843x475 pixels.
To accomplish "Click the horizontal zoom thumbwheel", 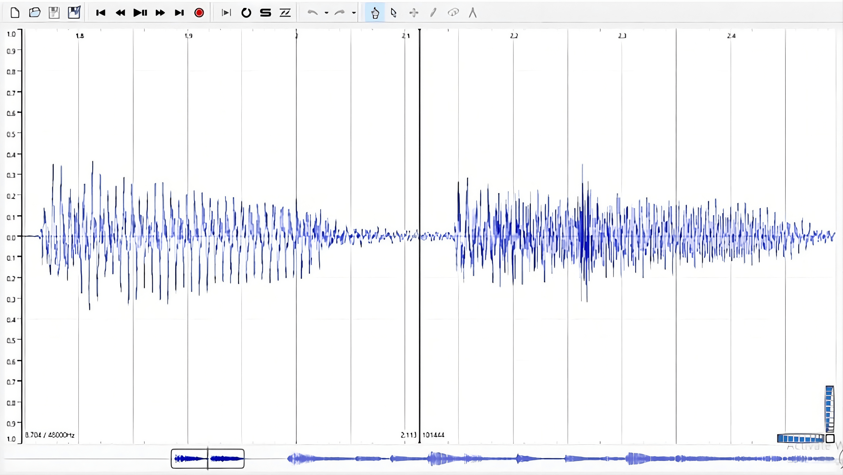I will 801,438.
